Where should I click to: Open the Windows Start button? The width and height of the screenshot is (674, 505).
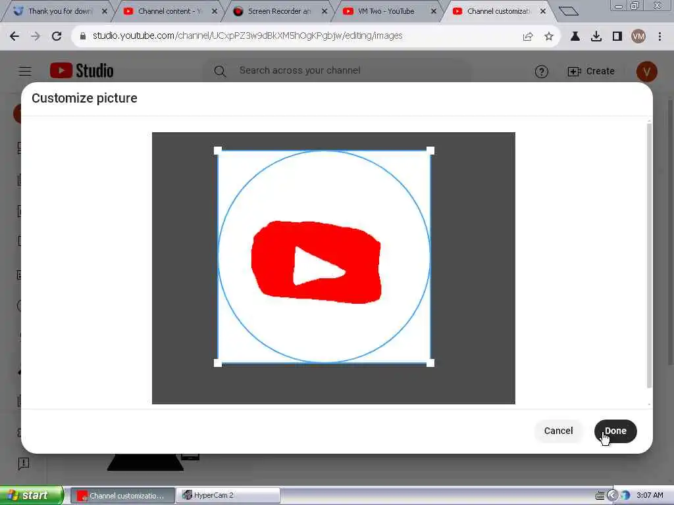(x=32, y=495)
